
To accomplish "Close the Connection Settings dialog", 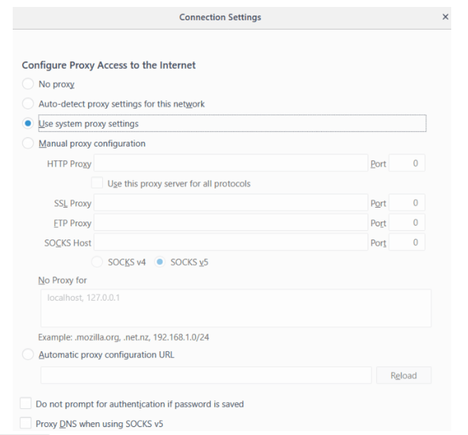I will click(x=445, y=17).
